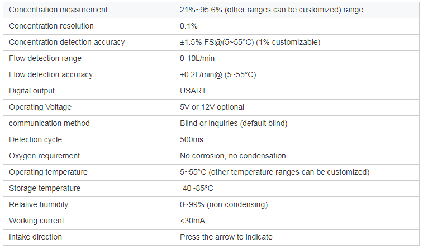This screenshot has width=423, height=248.
Task: Click the Flow detection accuracy label
Action: pos(51,75)
